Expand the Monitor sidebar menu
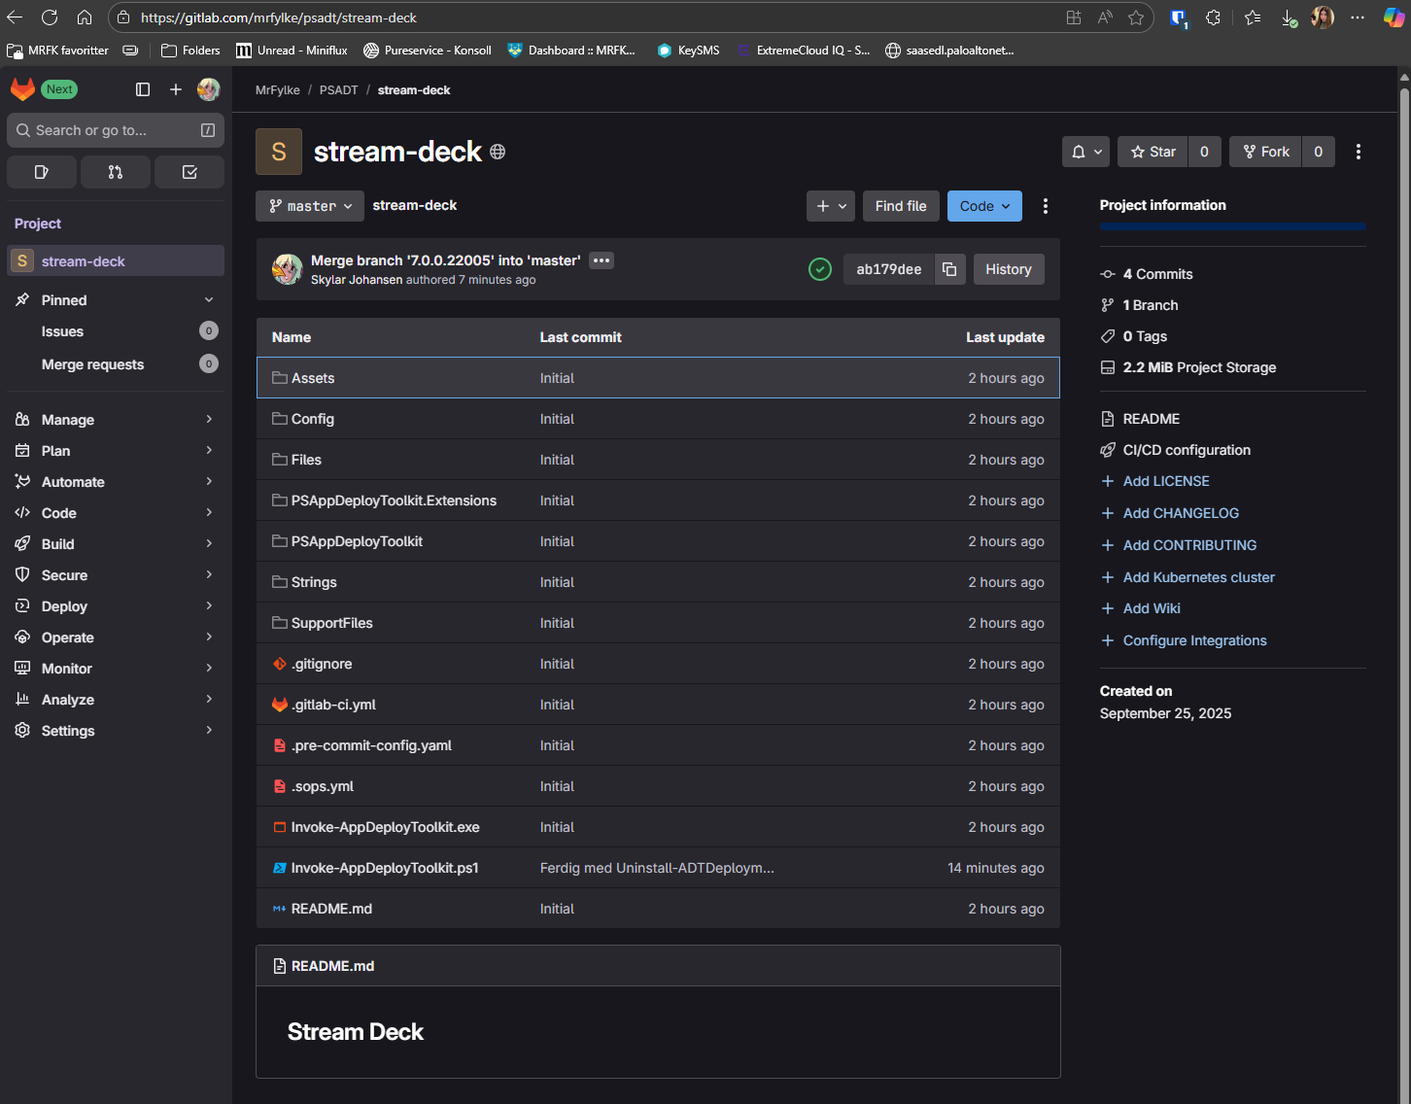The height and width of the screenshot is (1104, 1411). point(116,669)
